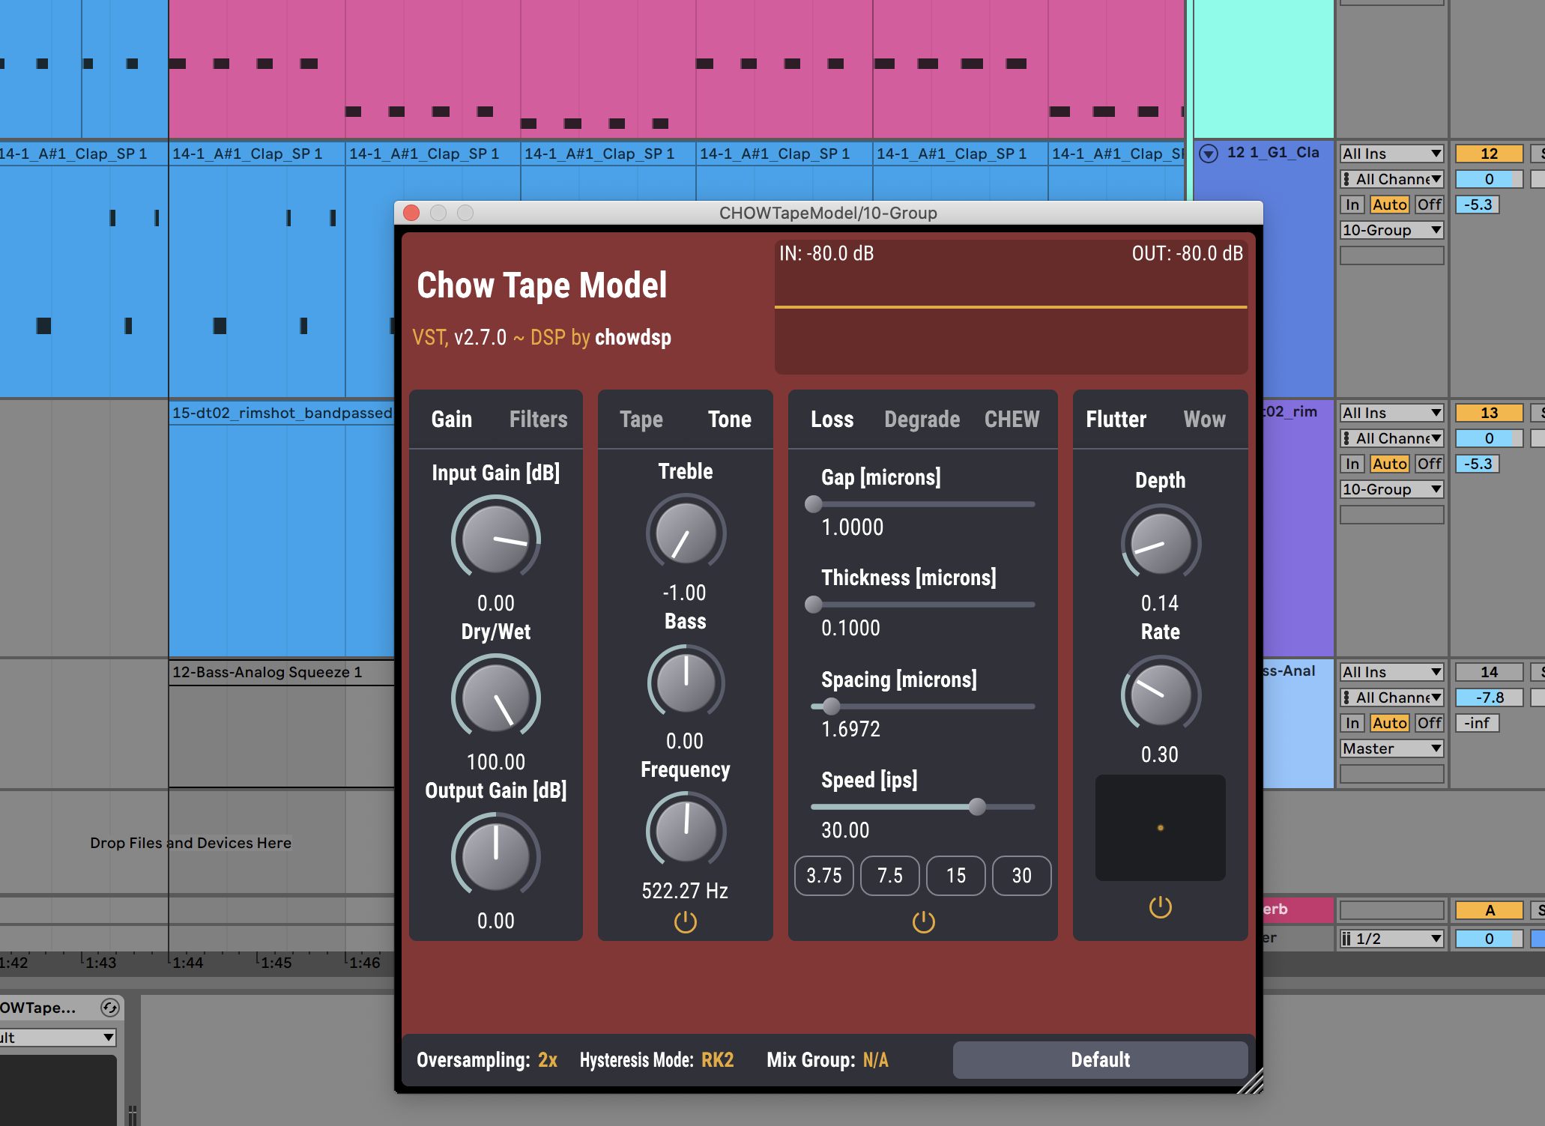Set track 14 monitor to In
Image resolution: width=1545 pixels, height=1126 pixels.
point(1352,723)
